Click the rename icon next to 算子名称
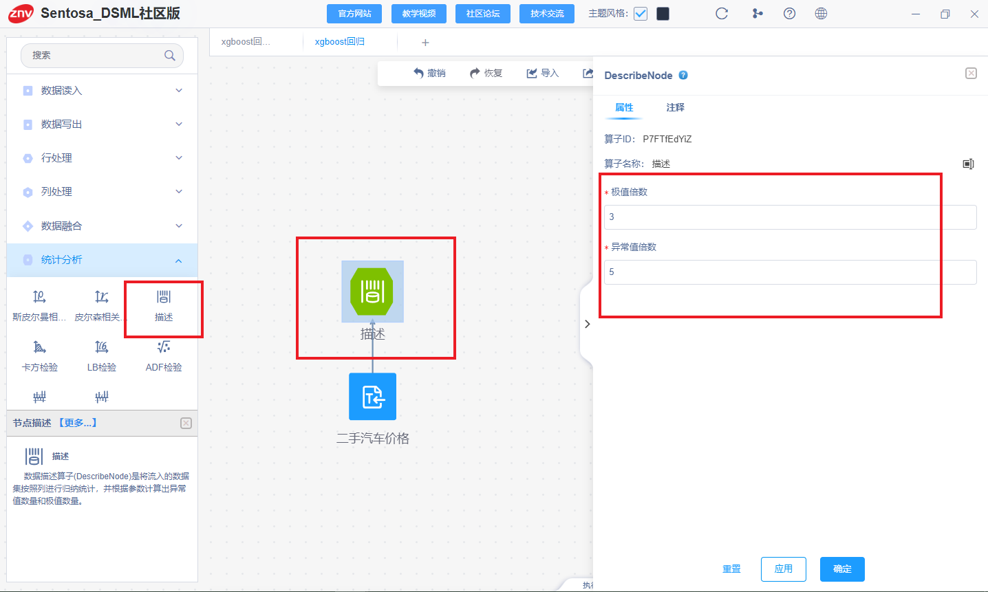This screenshot has height=592, width=988. pyautogui.click(x=968, y=164)
